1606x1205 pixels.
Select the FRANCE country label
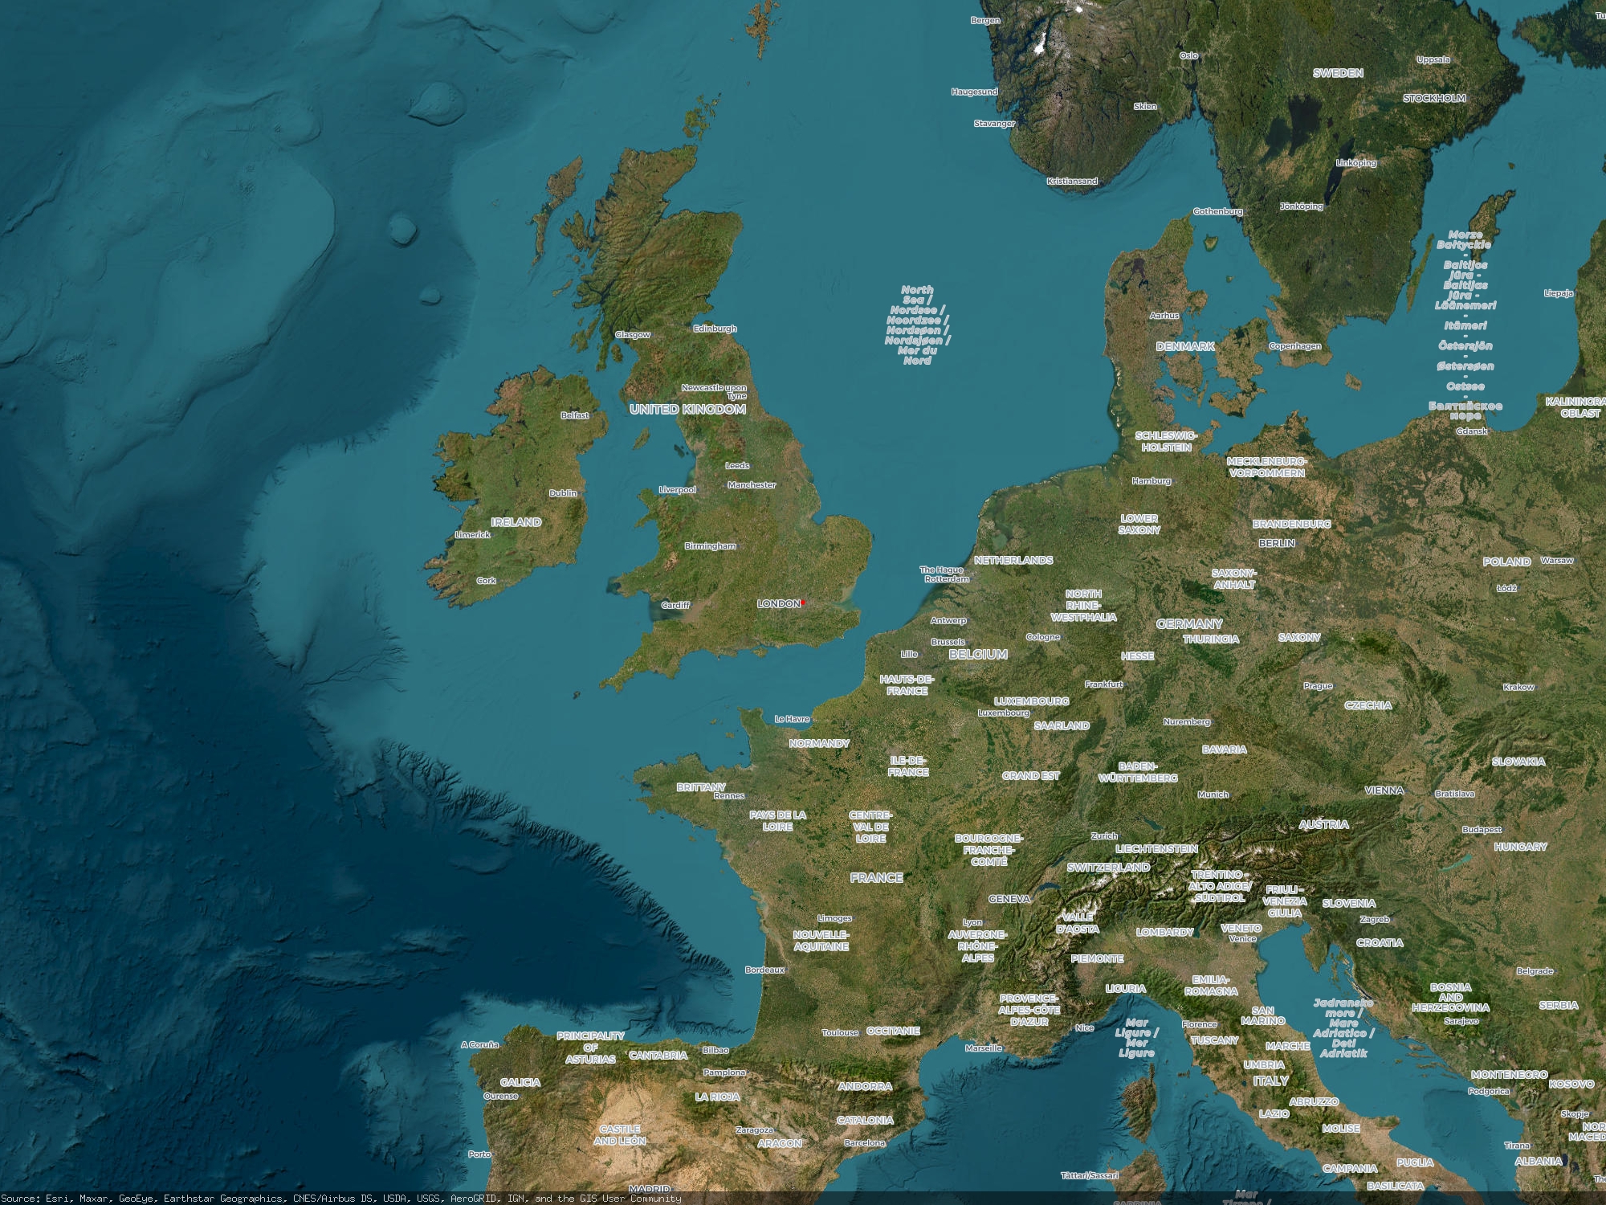click(x=876, y=878)
